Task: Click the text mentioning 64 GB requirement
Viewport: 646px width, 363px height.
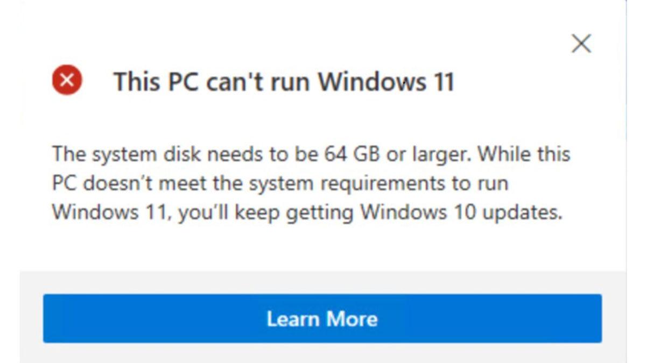Action: point(310,154)
